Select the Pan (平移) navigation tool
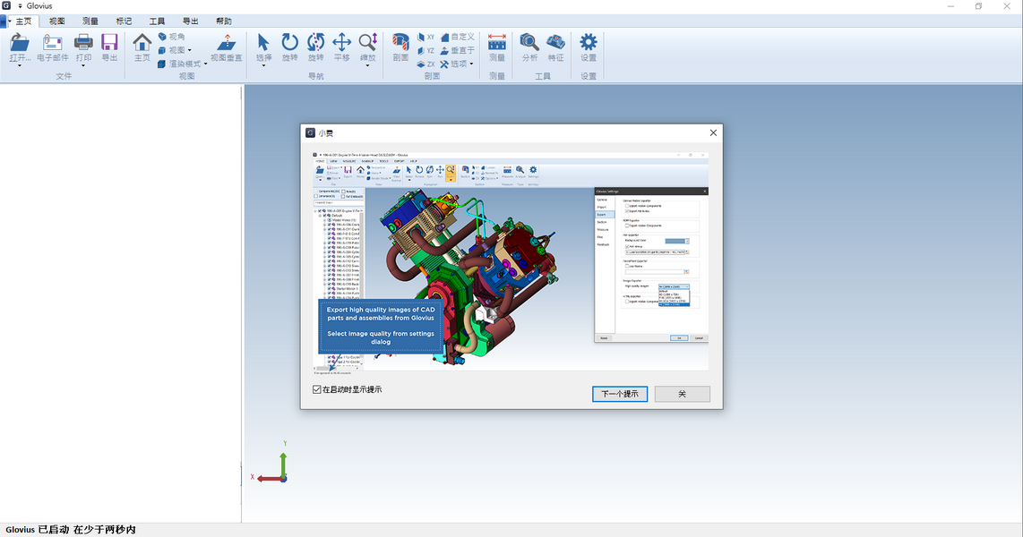The height and width of the screenshot is (537, 1023). coord(341,42)
